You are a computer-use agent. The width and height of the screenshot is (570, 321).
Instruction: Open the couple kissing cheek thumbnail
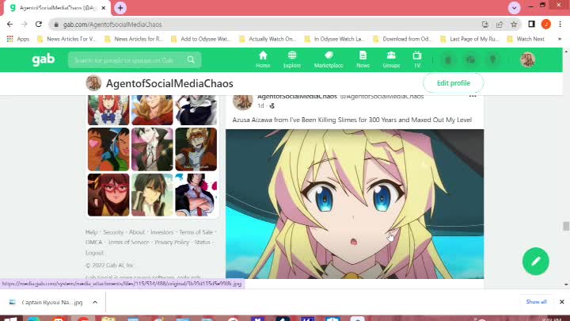[x=108, y=149]
